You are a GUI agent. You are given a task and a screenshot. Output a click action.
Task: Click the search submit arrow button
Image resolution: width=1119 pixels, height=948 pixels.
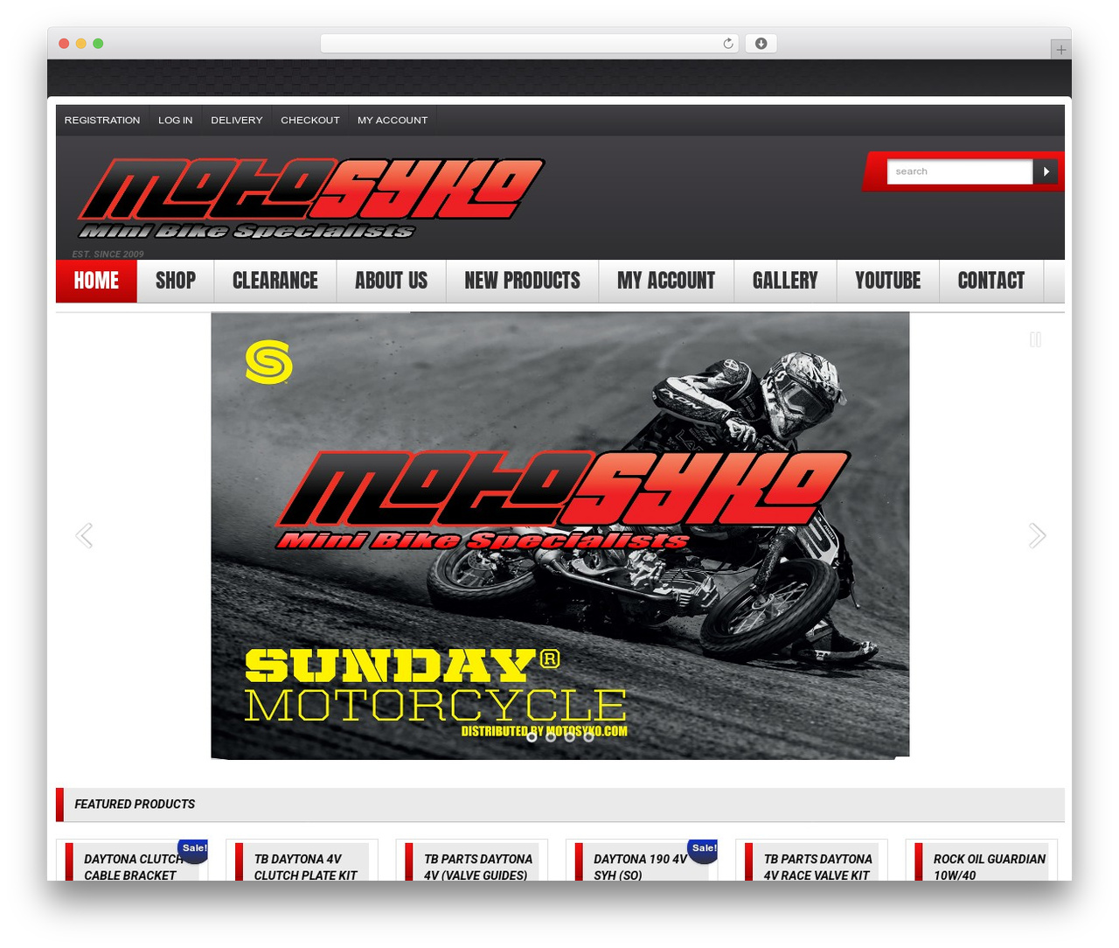[x=1046, y=171]
